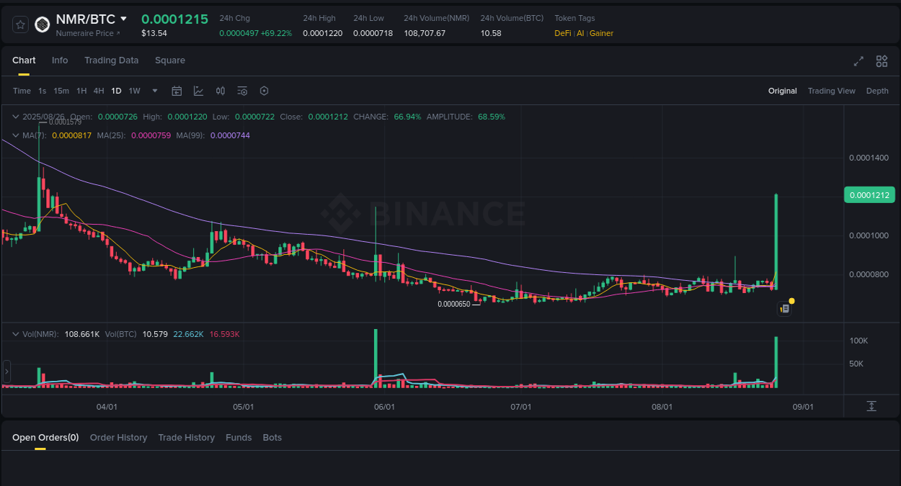The image size is (901, 486).
Task: Open the widgets layout grid icon
Action: point(882,61)
